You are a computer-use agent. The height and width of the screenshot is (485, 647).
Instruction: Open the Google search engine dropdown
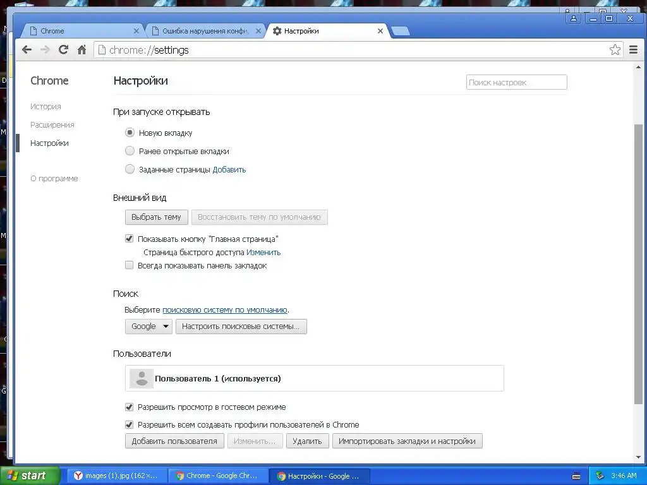coord(148,326)
